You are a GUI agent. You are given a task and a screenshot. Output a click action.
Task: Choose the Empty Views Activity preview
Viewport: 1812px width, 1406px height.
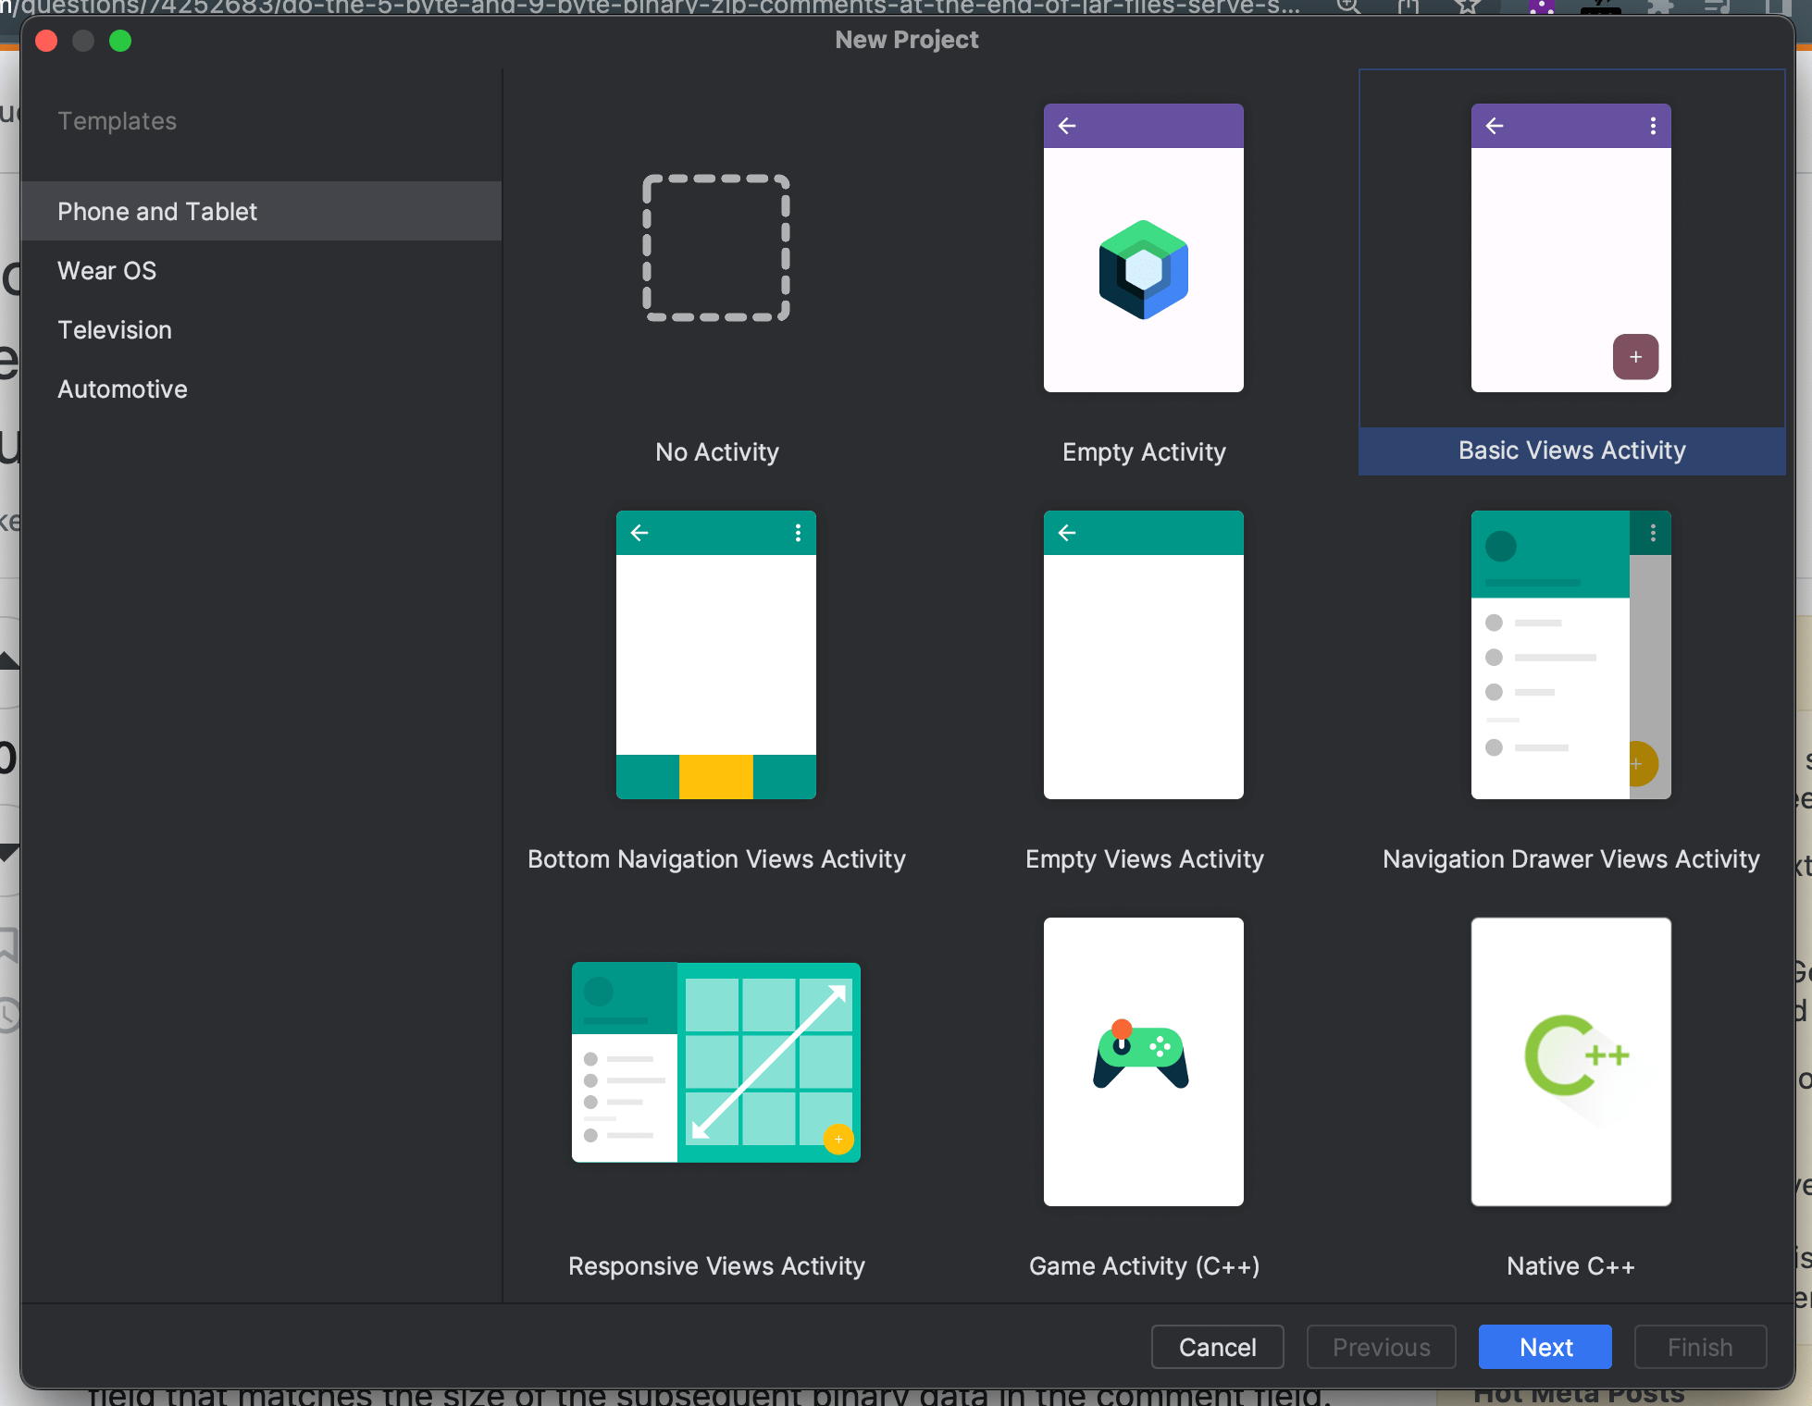point(1143,655)
